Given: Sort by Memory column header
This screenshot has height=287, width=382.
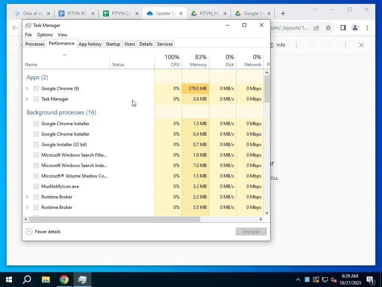Looking at the screenshot, I should click(x=195, y=61).
